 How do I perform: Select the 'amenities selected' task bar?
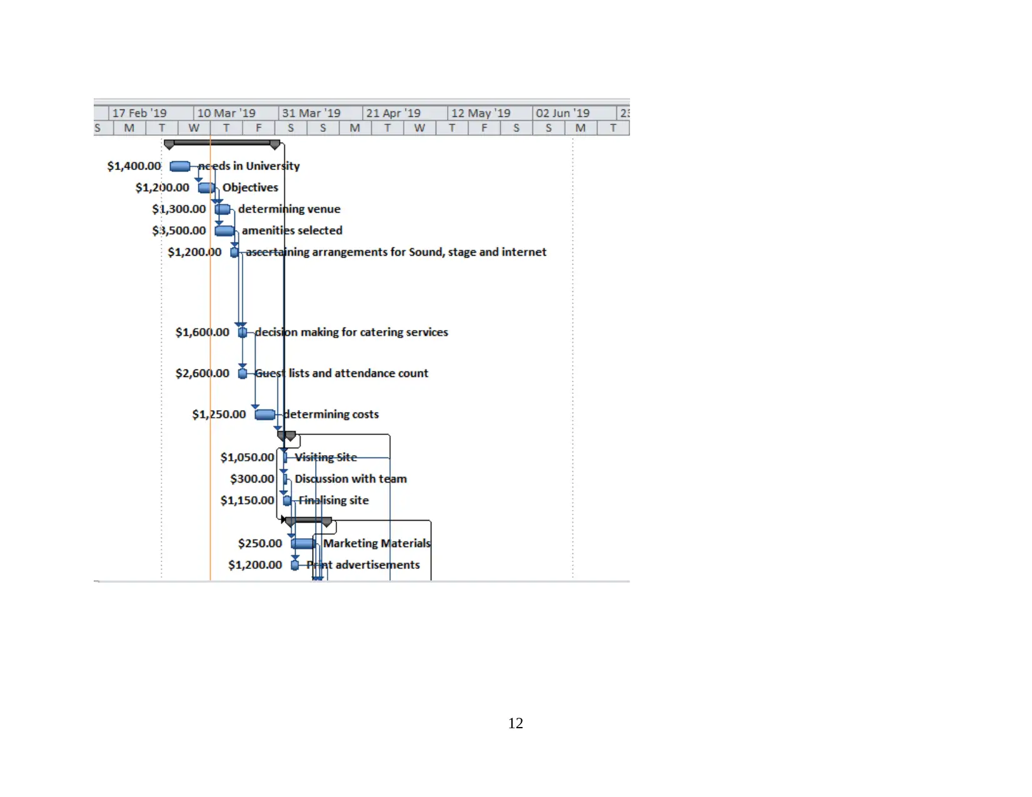coord(224,231)
